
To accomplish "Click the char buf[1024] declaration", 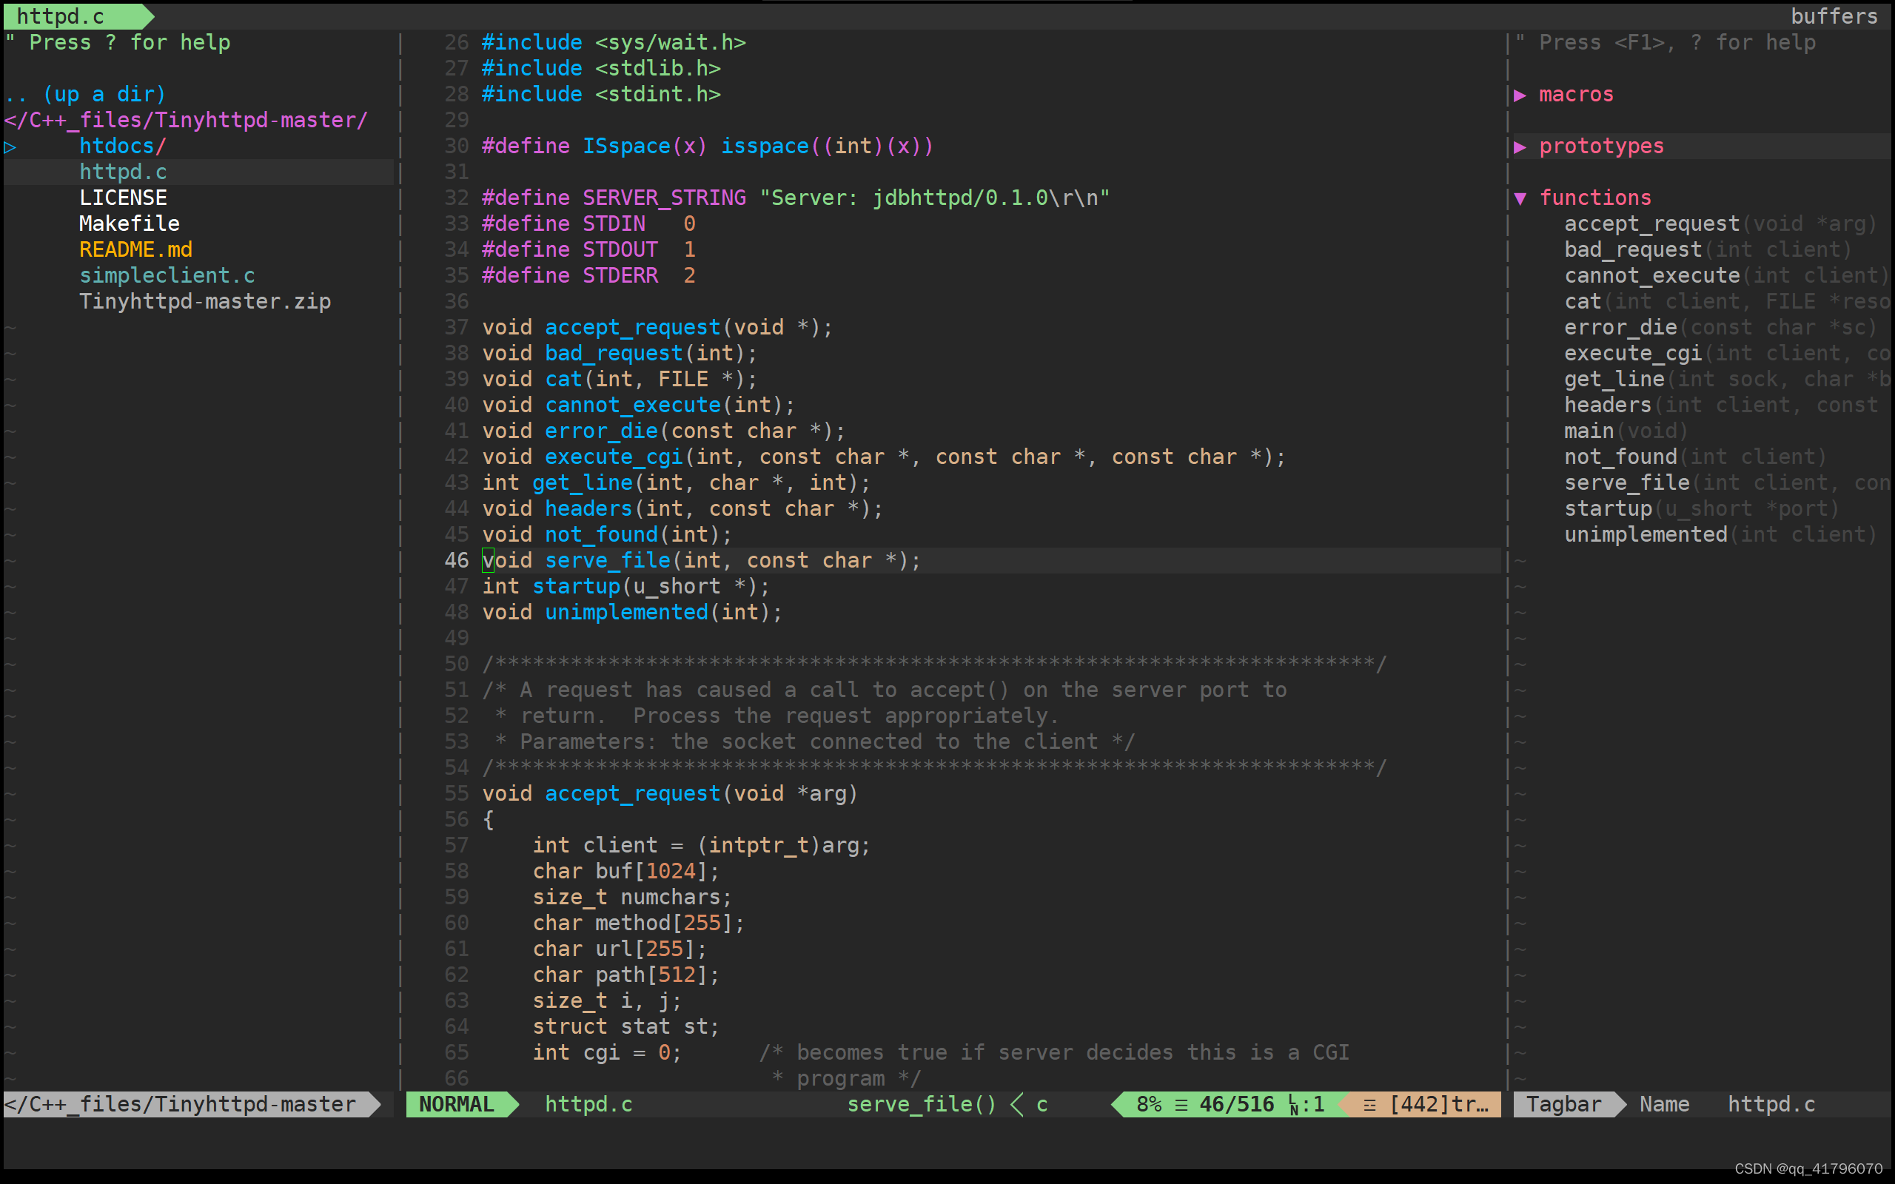I will pyautogui.click(x=625, y=871).
